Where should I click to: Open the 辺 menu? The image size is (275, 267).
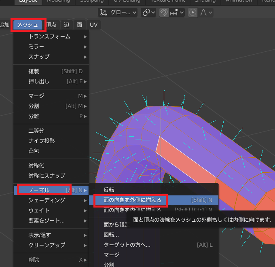point(67,25)
